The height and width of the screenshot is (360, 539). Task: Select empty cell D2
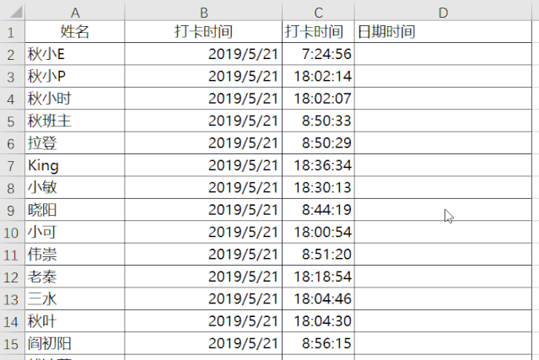tap(443, 54)
